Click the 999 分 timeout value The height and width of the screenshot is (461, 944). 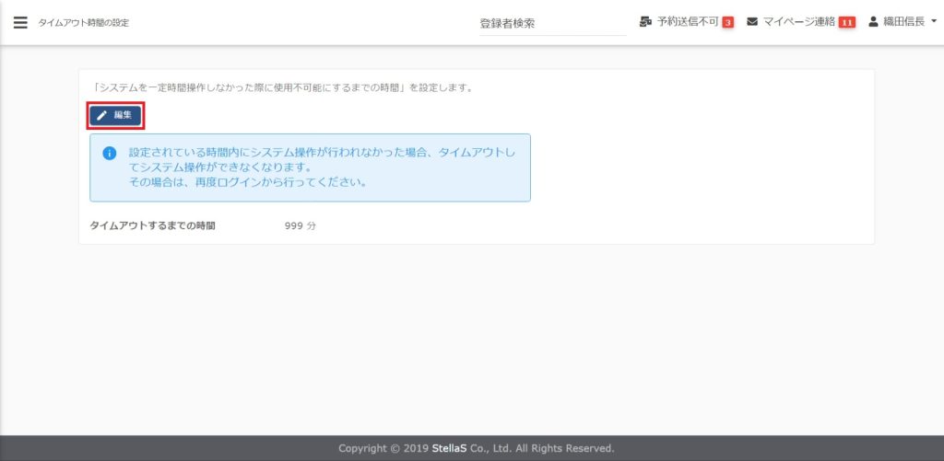click(x=301, y=225)
